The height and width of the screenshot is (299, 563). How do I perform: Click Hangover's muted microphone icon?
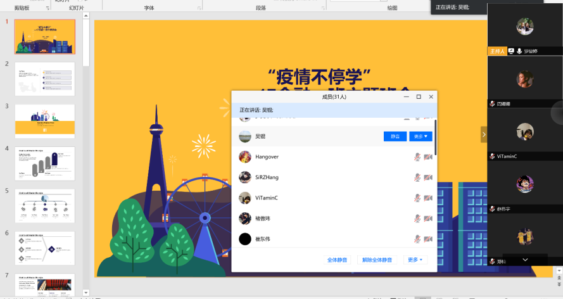click(x=417, y=156)
